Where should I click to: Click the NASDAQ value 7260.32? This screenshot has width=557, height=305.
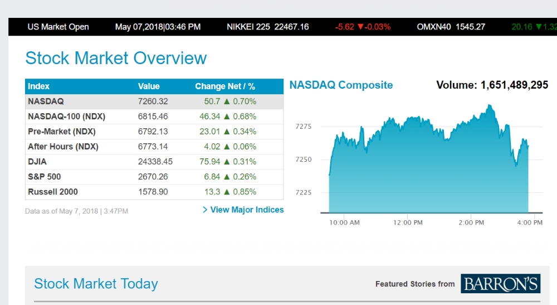[153, 101]
